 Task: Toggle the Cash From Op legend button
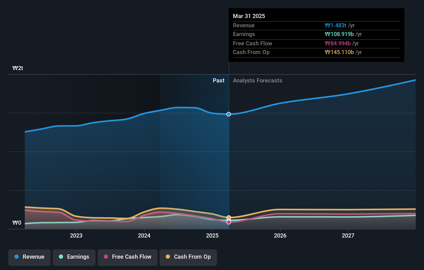(x=188, y=257)
